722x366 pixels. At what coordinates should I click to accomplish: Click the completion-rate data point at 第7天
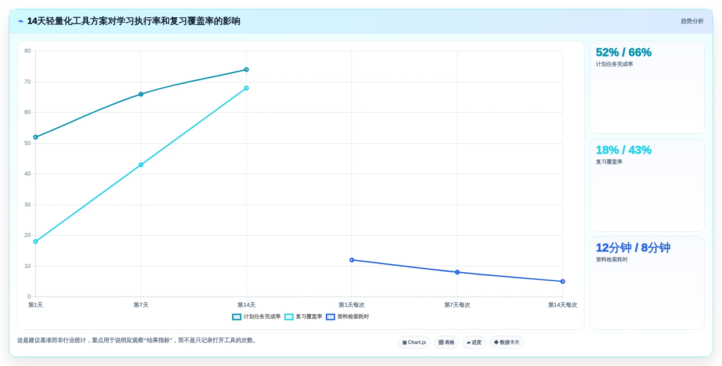point(141,94)
